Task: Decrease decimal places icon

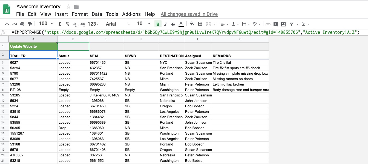Action: coord(75,24)
